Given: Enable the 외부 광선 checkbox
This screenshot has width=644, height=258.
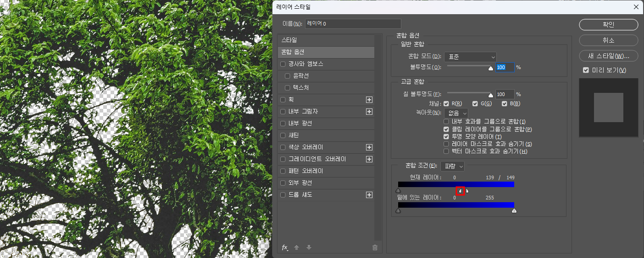Looking at the screenshot, I should (x=283, y=183).
